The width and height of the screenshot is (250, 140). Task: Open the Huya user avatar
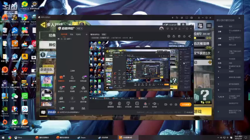(x=161, y=28)
